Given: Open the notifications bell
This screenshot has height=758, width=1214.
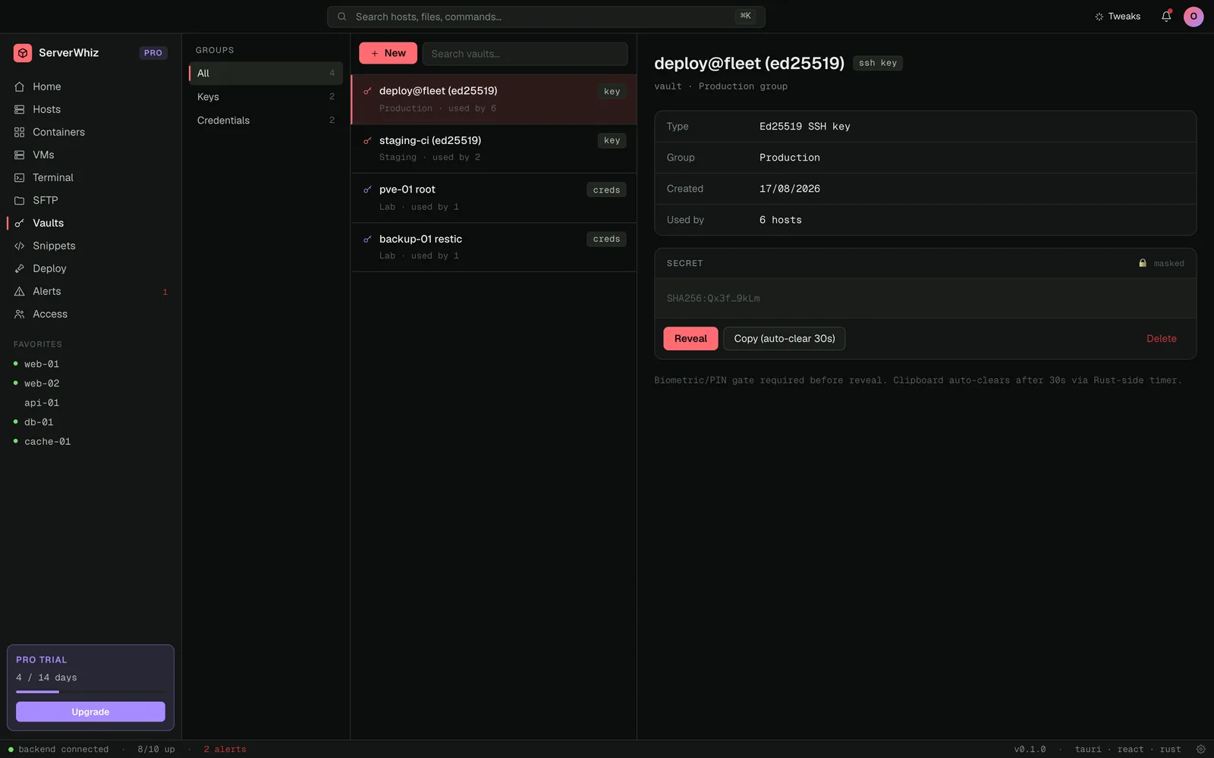Looking at the screenshot, I should point(1166,17).
